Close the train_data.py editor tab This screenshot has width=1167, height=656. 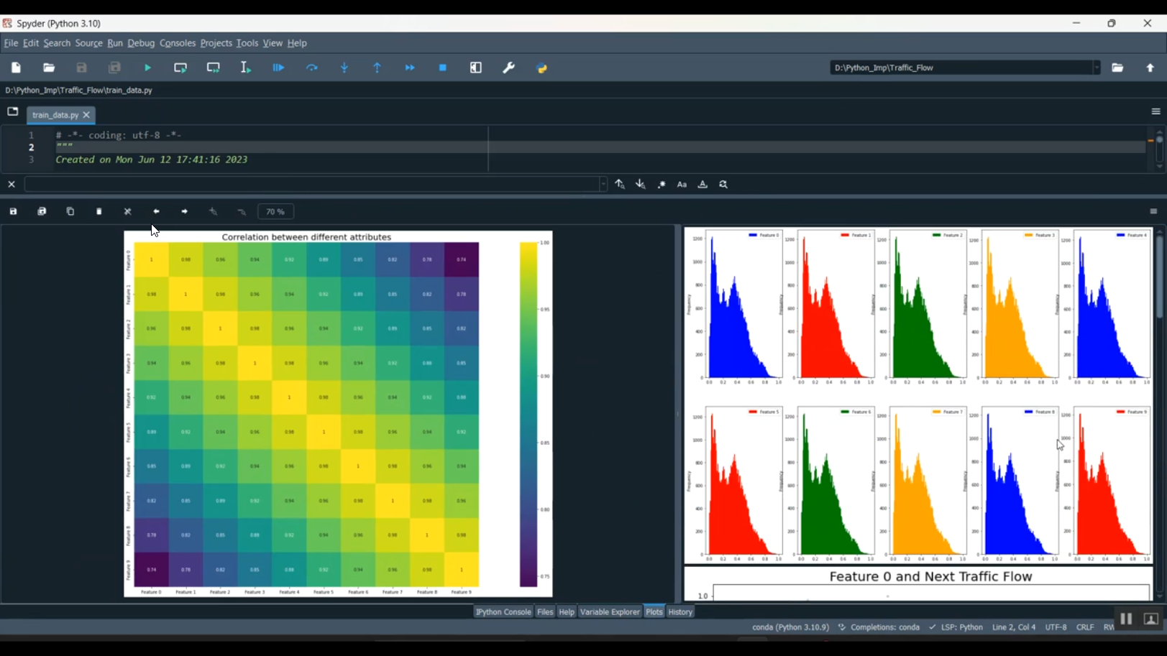point(87,115)
